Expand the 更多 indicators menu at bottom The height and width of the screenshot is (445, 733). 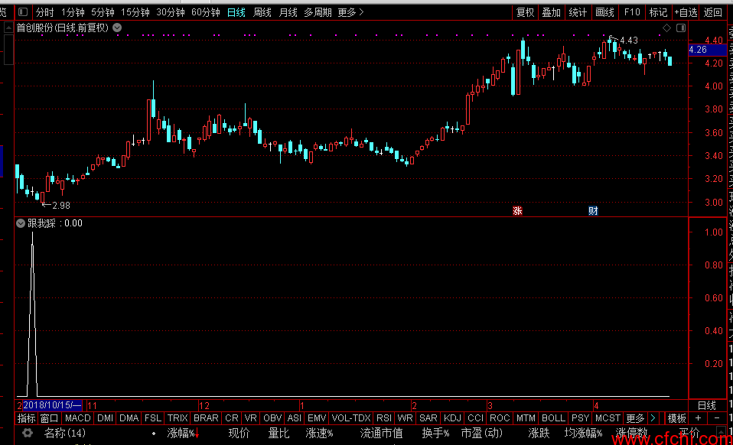tap(635, 418)
